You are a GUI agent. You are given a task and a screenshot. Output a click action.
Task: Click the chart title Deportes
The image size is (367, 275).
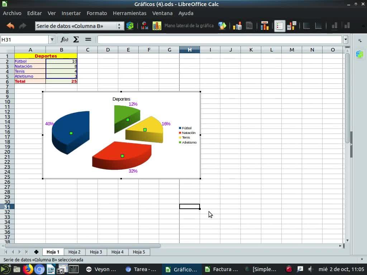coord(121,99)
